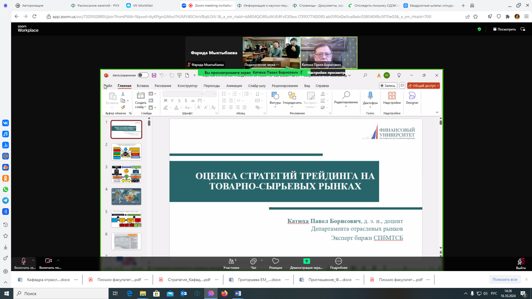Screen dimensions: 532x299
Task: Toggle the Автосохранение switch
Action: (143, 75)
